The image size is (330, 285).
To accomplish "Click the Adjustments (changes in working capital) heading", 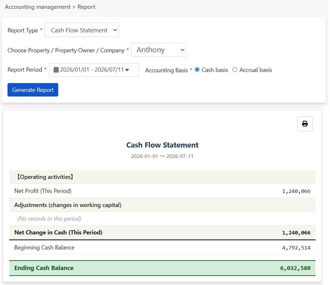I will [68, 205].
